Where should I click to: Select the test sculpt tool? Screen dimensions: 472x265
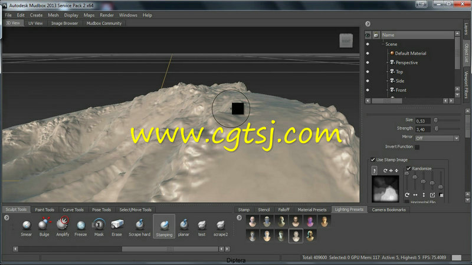(202, 228)
